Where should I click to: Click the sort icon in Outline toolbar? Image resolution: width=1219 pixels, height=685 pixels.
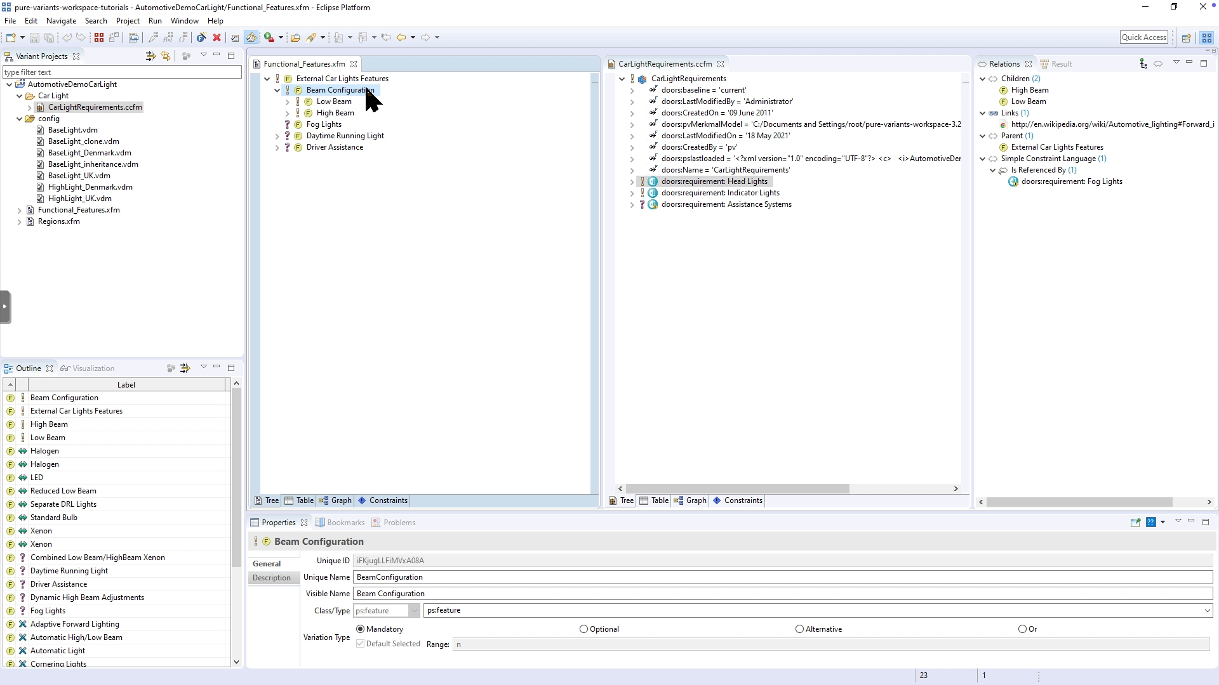pos(185,369)
